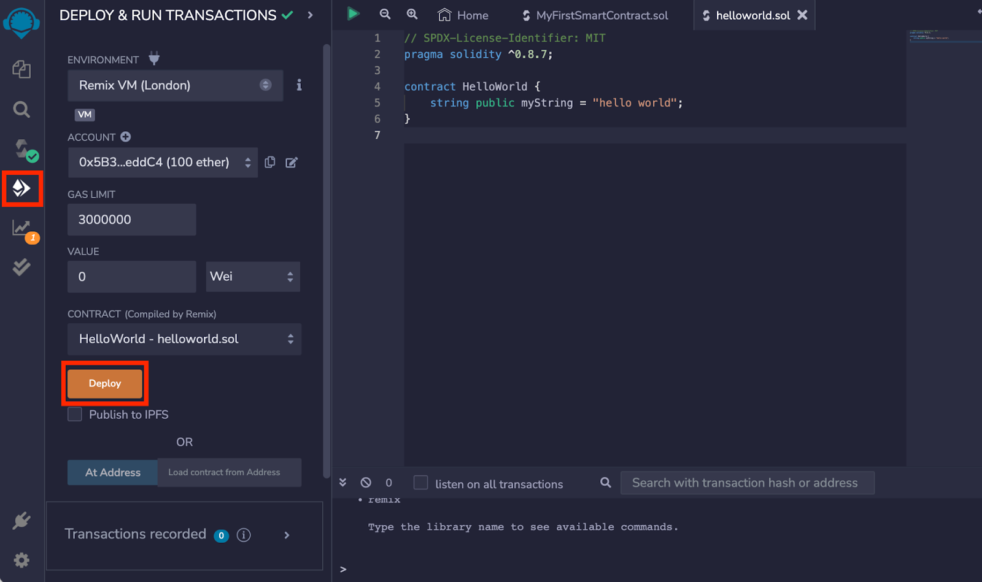Run the active script with the play button
Viewport: 982px width, 582px height.
click(x=352, y=13)
